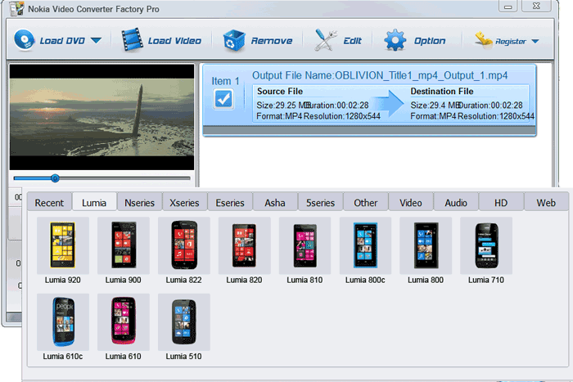Click the Remove recycle bin icon
This screenshot has width=573, height=382.
(x=234, y=40)
